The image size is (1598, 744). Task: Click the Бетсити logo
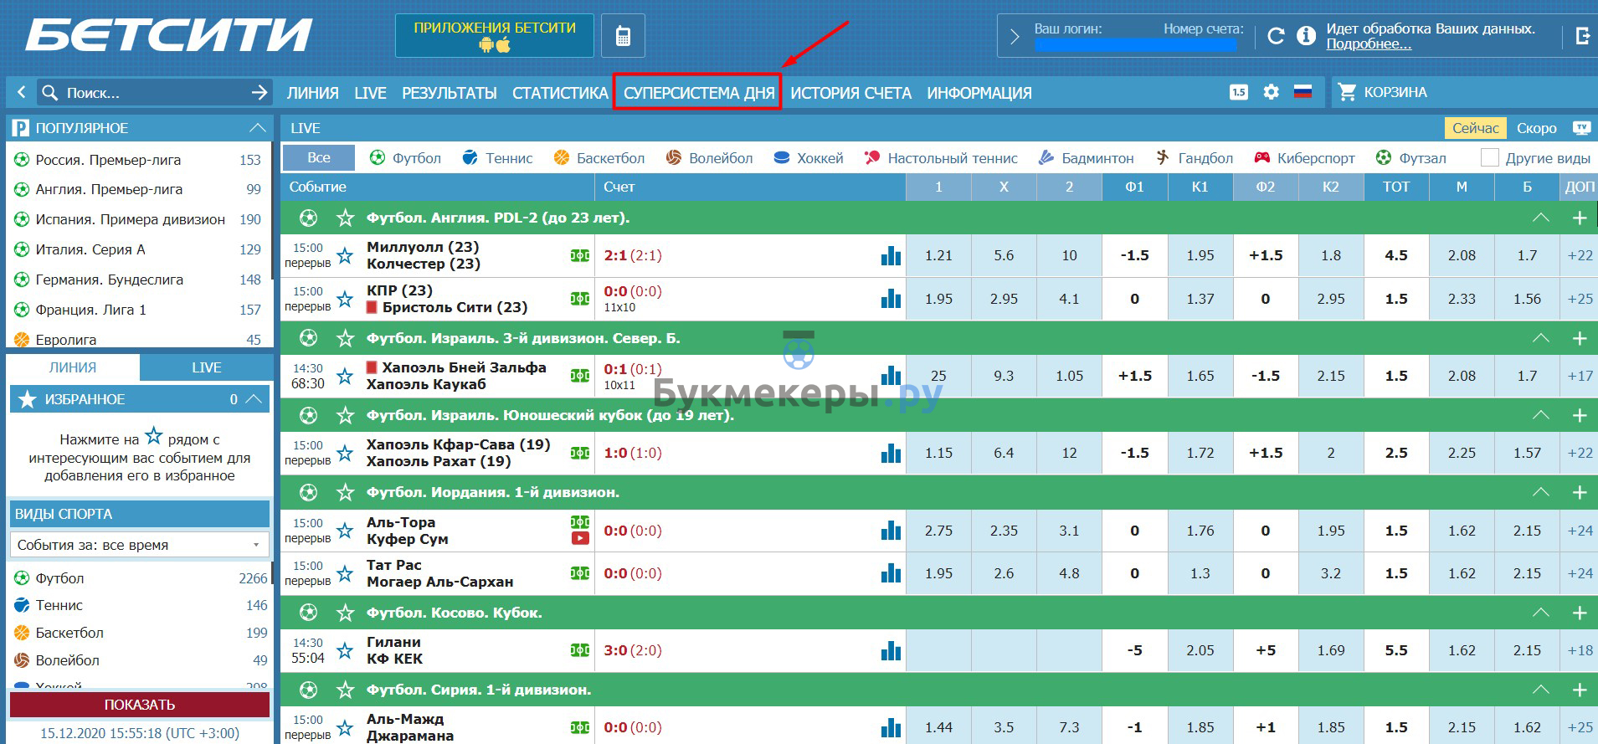point(170,35)
